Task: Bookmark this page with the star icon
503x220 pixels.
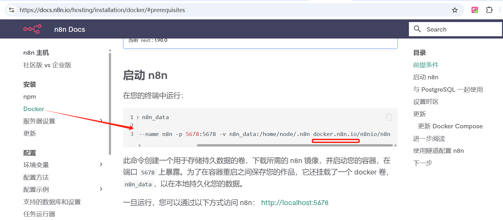Action: pyautogui.click(x=455, y=10)
